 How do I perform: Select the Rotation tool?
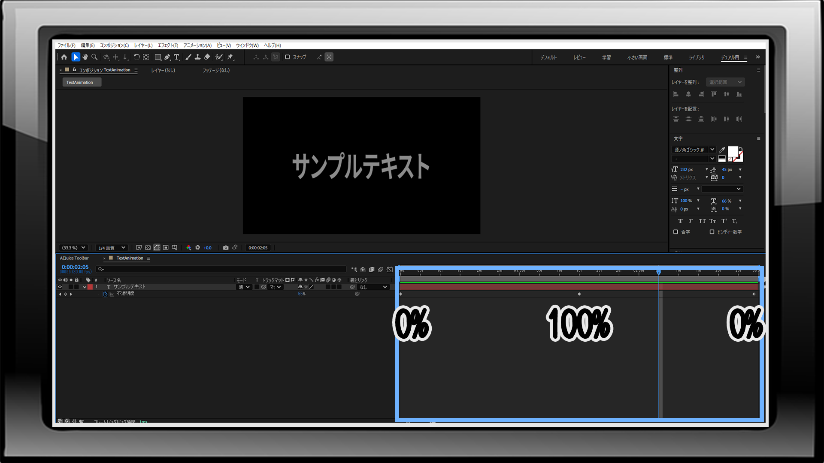[136, 57]
